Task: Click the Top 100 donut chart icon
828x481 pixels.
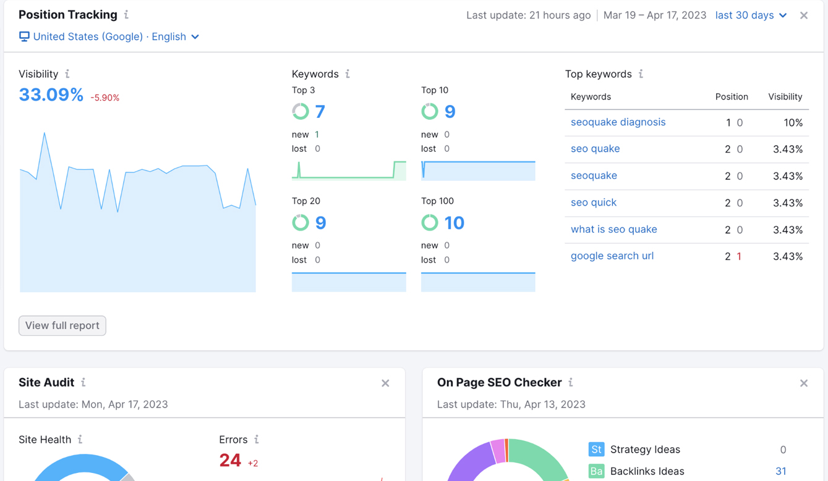Action: coord(430,222)
